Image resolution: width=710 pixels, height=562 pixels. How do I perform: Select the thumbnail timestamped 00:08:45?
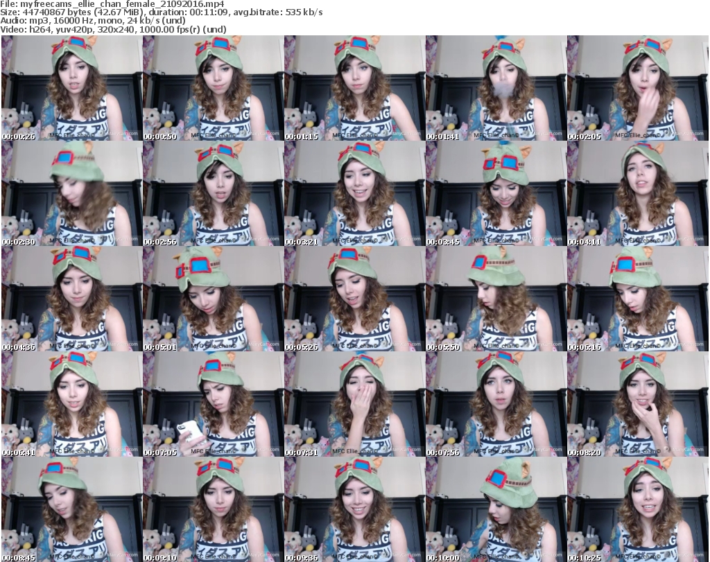click(71, 509)
